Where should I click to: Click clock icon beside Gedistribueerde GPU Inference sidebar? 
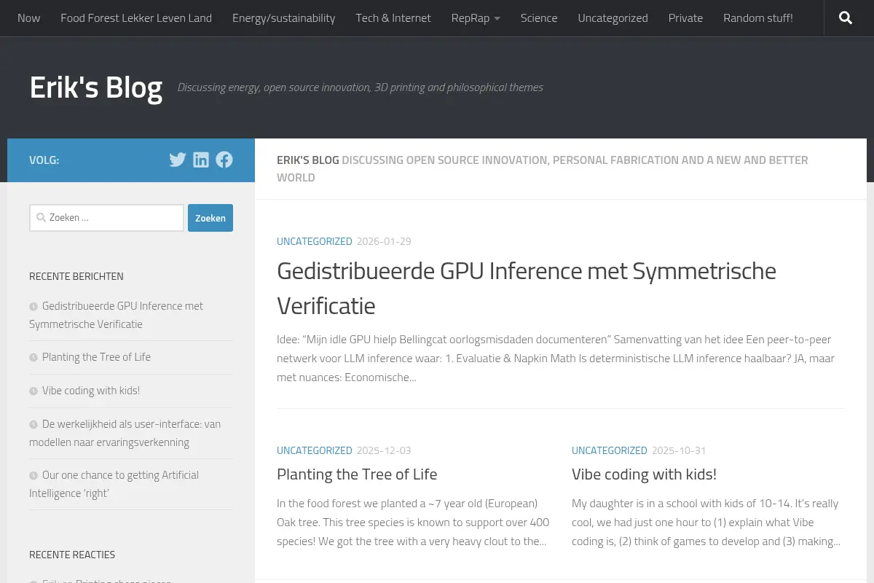tap(34, 306)
